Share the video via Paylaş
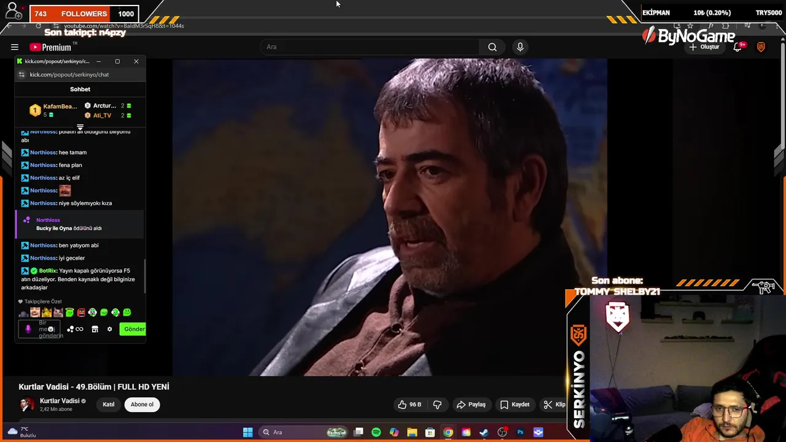Image resolution: width=786 pixels, height=442 pixels. coord(471,405)
